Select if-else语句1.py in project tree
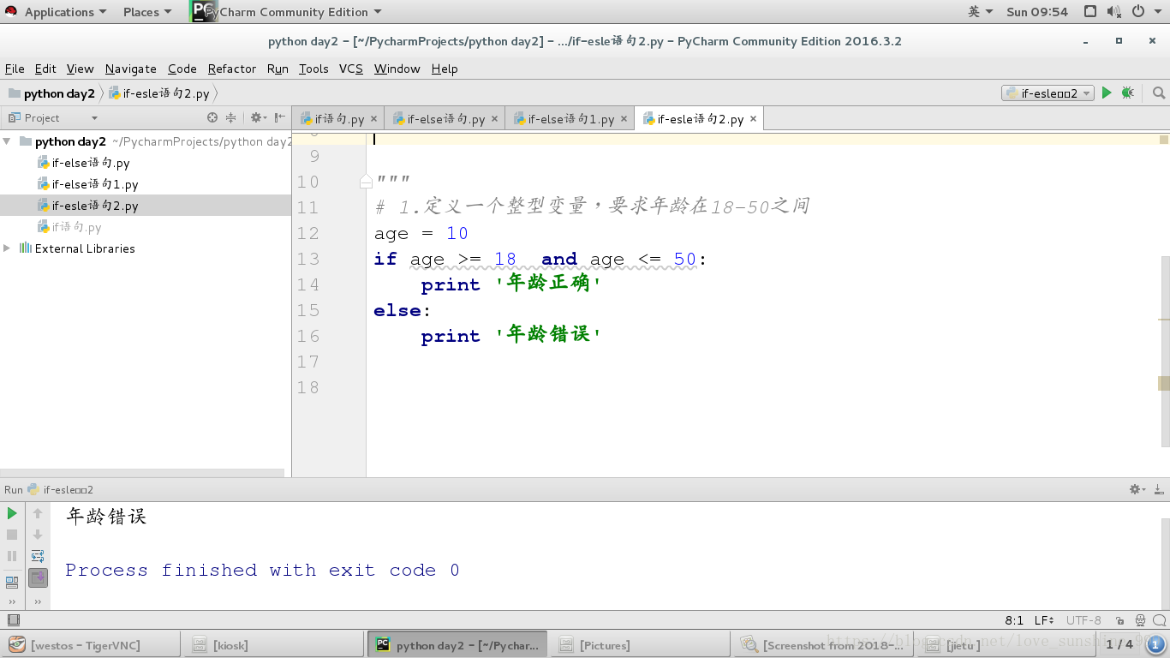The image size is (1170, 658). coord(94,184)
